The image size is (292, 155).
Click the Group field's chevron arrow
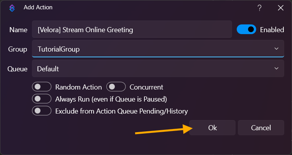[276, 49]
